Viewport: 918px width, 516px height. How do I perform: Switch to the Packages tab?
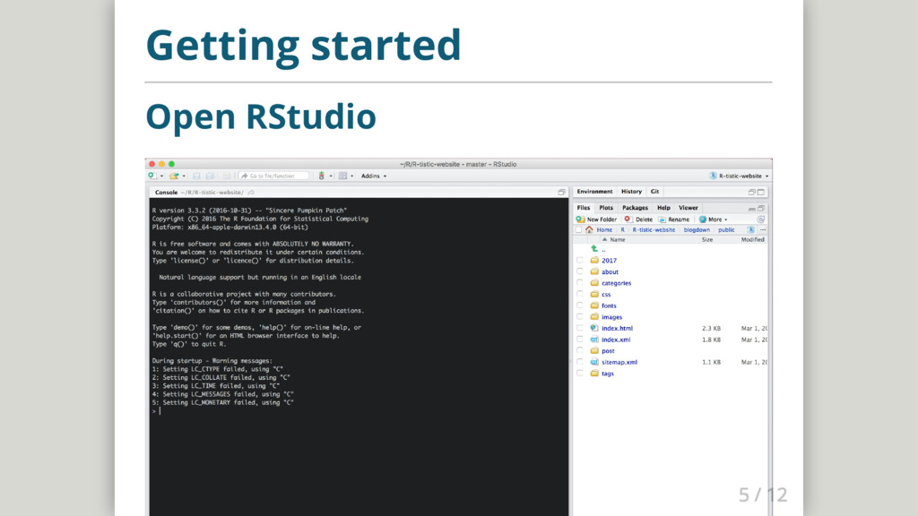pyautogui.click(x=635, y=208)
